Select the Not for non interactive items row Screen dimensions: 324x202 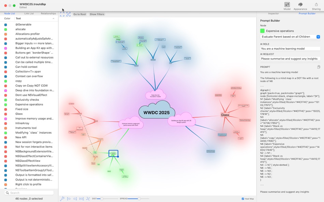tap(29, 147)
